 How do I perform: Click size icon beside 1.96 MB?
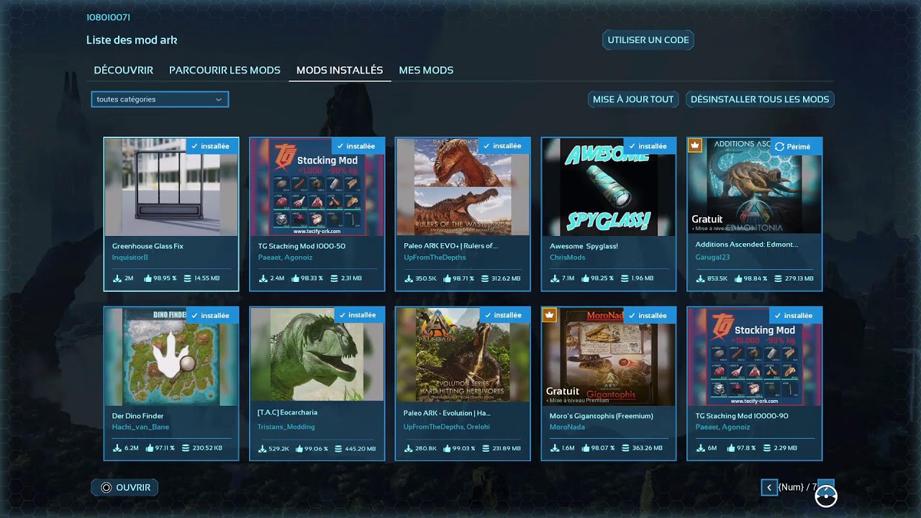pos(625,278)
